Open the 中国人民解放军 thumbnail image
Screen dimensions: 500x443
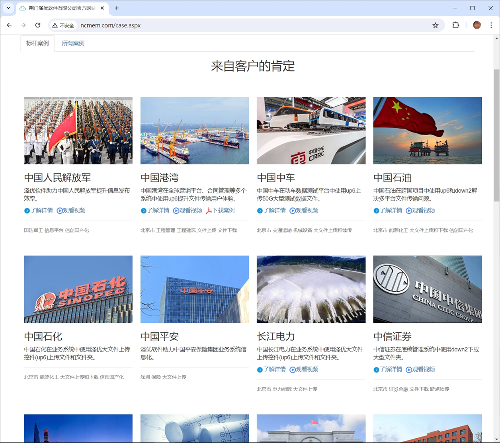tap(78, 130)
